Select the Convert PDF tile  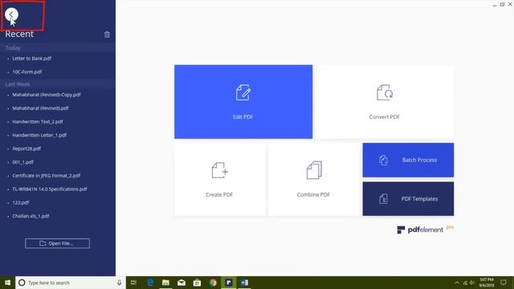tap(385, 102)
